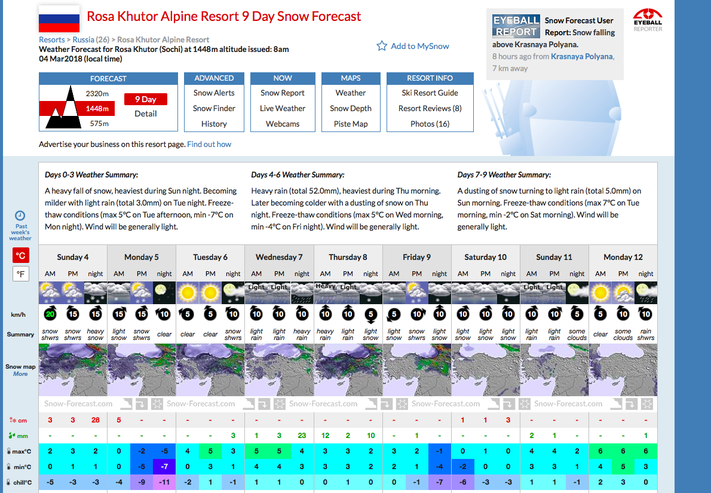Viewport: 711px width, 493px height.
Task: Switch temperature units to °C
Action: tap(20, 255)
